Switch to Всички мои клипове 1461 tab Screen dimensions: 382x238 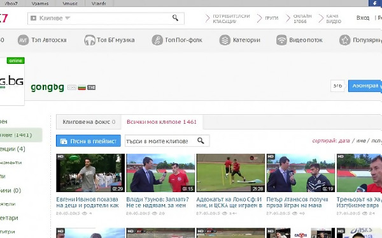[162, 122]
